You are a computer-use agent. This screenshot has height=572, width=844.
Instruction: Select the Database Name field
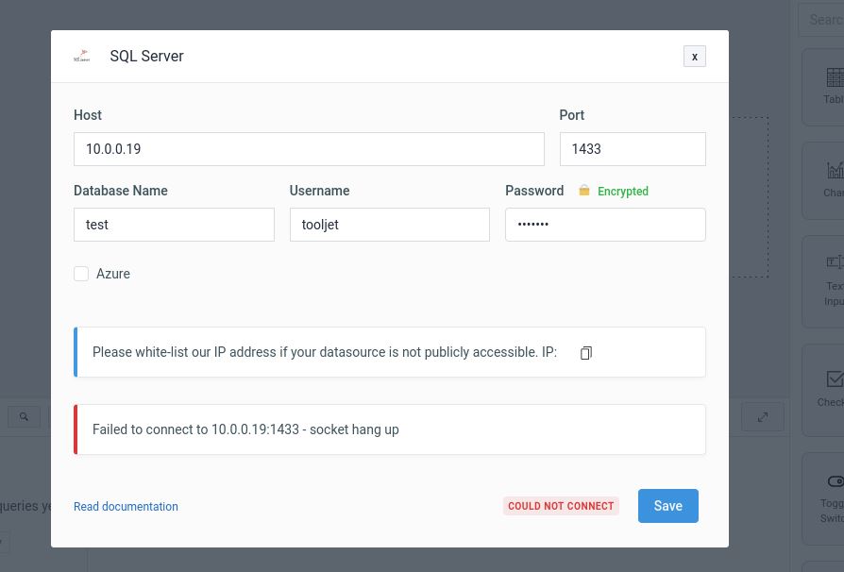coord(174,225)
